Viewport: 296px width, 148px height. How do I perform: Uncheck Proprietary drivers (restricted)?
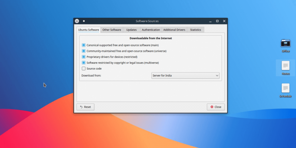tap(84, 57)
